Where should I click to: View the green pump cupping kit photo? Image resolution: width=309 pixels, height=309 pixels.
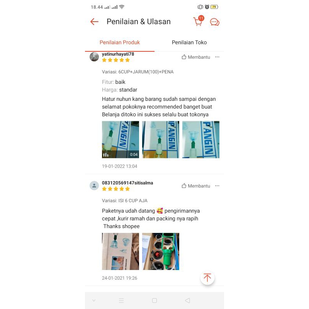click(x=161, y=251)
